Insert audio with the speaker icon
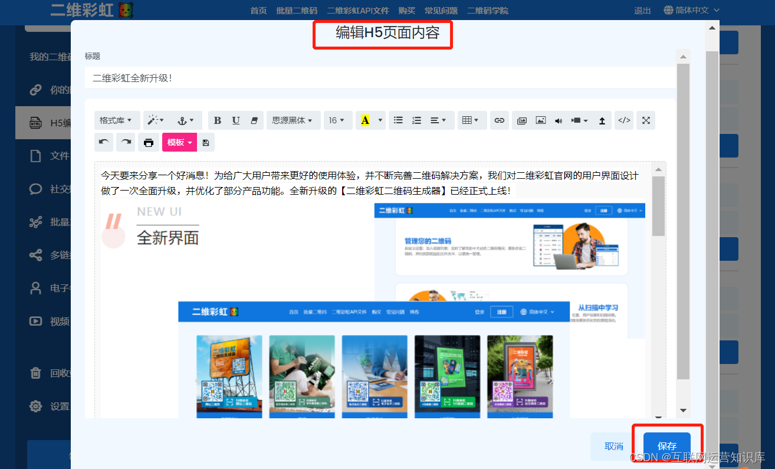The width and height of the screenshot is (775, 469). click(x=559, y=120)
